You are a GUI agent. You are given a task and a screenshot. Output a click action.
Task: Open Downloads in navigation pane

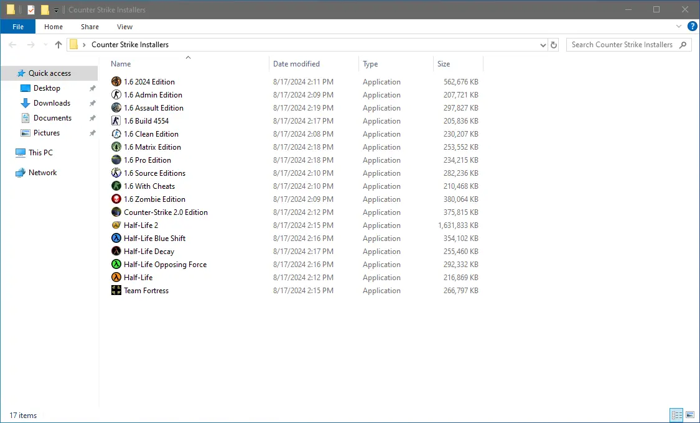click(52, 103)
